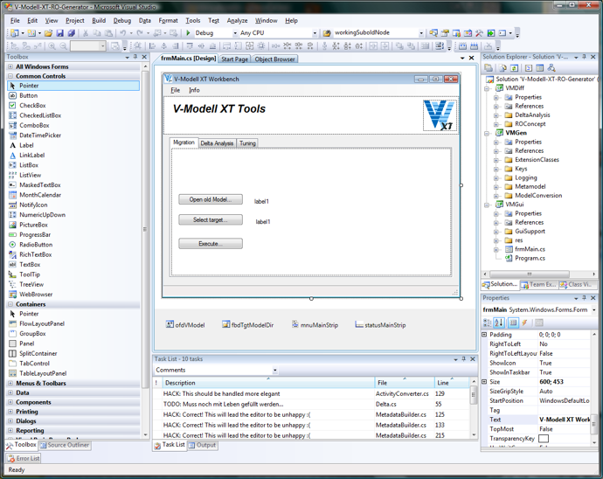The image size is (603, 479).
Task: Click the Task List vertical scrollbar thumb
Action: 474,394
